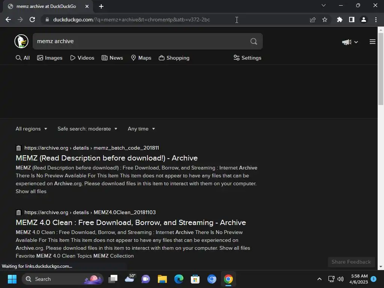
Task: Switch to Images results
Action: (50, 58)
